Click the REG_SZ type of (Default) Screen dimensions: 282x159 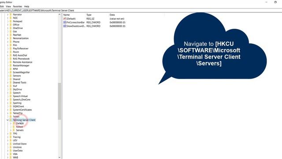click(x=90, y=19)
